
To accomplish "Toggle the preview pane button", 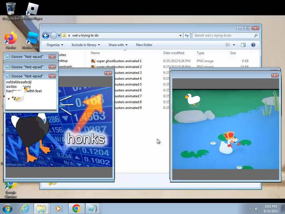I will click(243, 45).
